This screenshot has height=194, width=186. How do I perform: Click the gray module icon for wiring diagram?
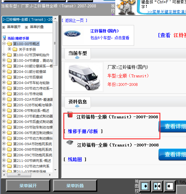tap(70, 143)
